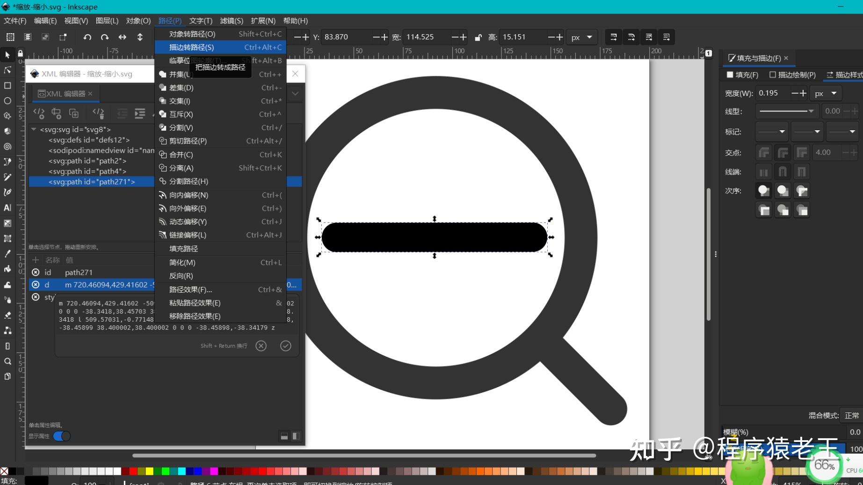Open the text tool in the toolbox
The height and width of the screenshot is (485, 863).
pos(7,208)
